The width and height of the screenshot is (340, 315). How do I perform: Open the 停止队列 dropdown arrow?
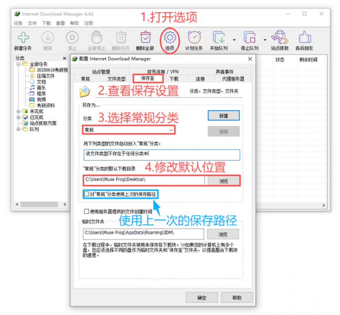pyautogui.click(x=265, y=40)
